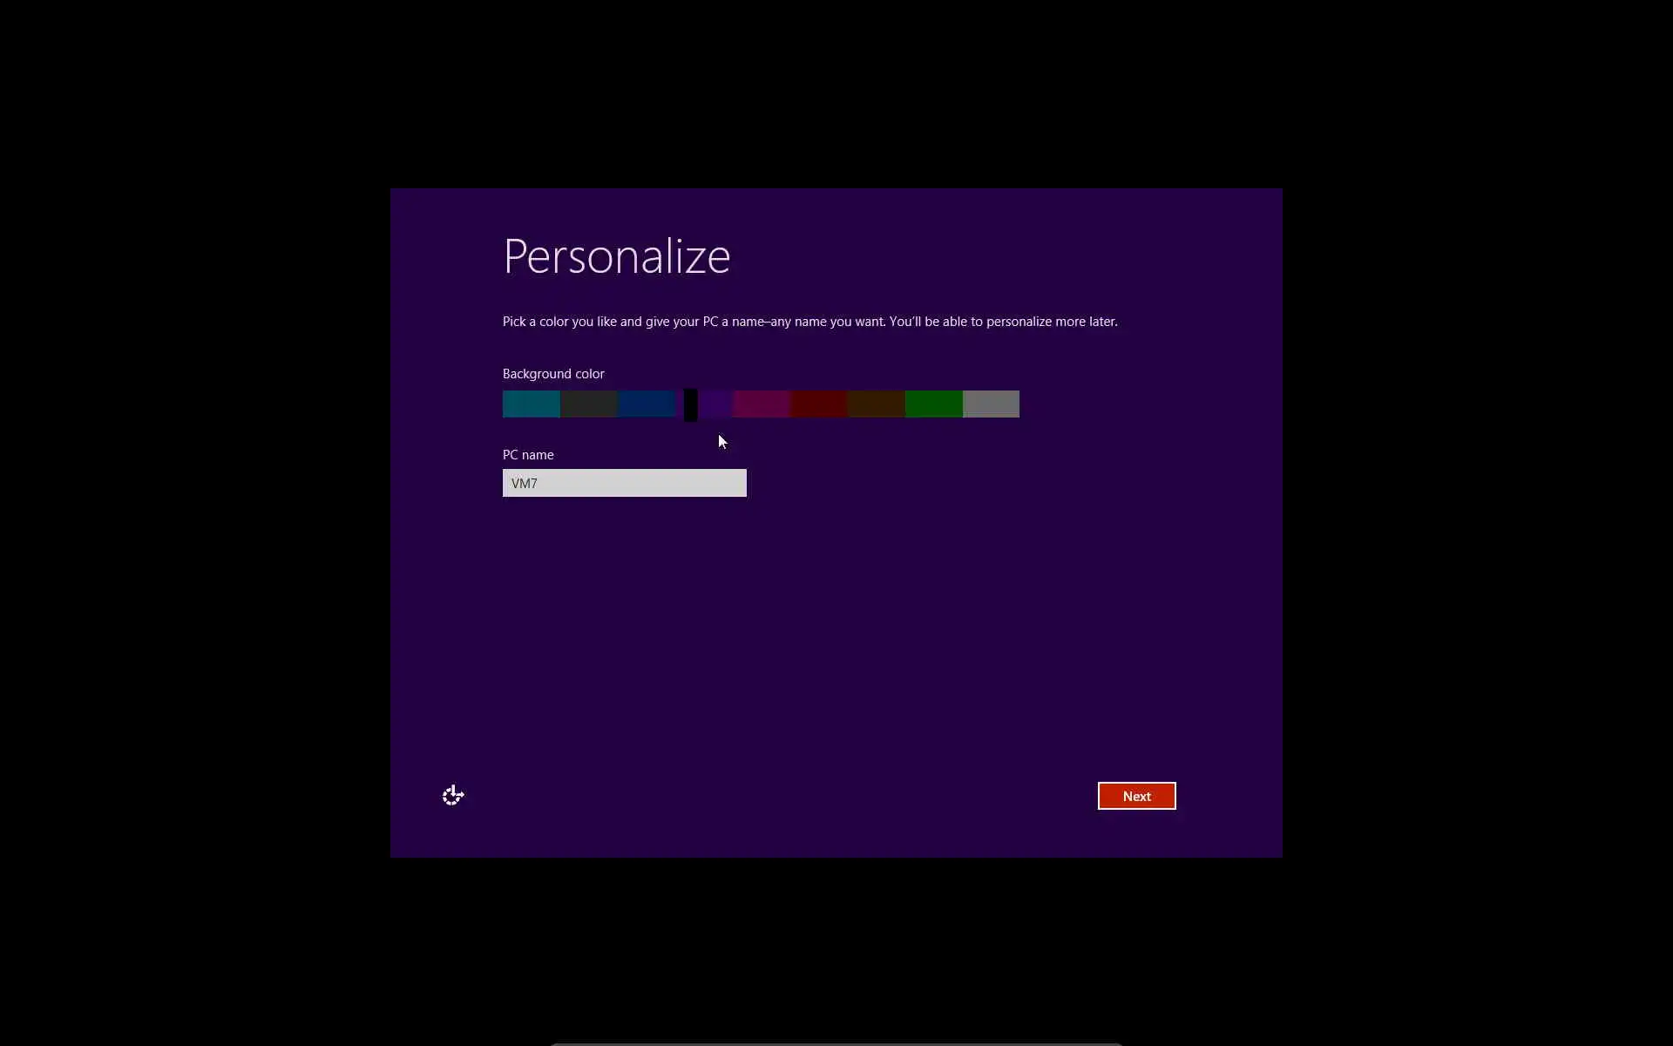Click the VM7 text in the field

pos(525,484)
